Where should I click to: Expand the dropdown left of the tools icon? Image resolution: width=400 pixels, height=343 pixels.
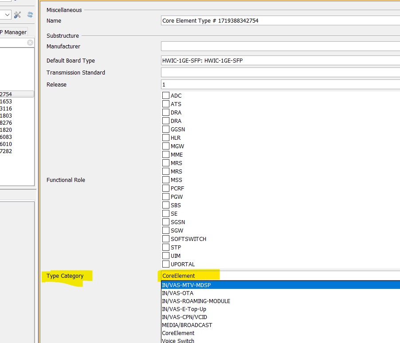[7, 15]
